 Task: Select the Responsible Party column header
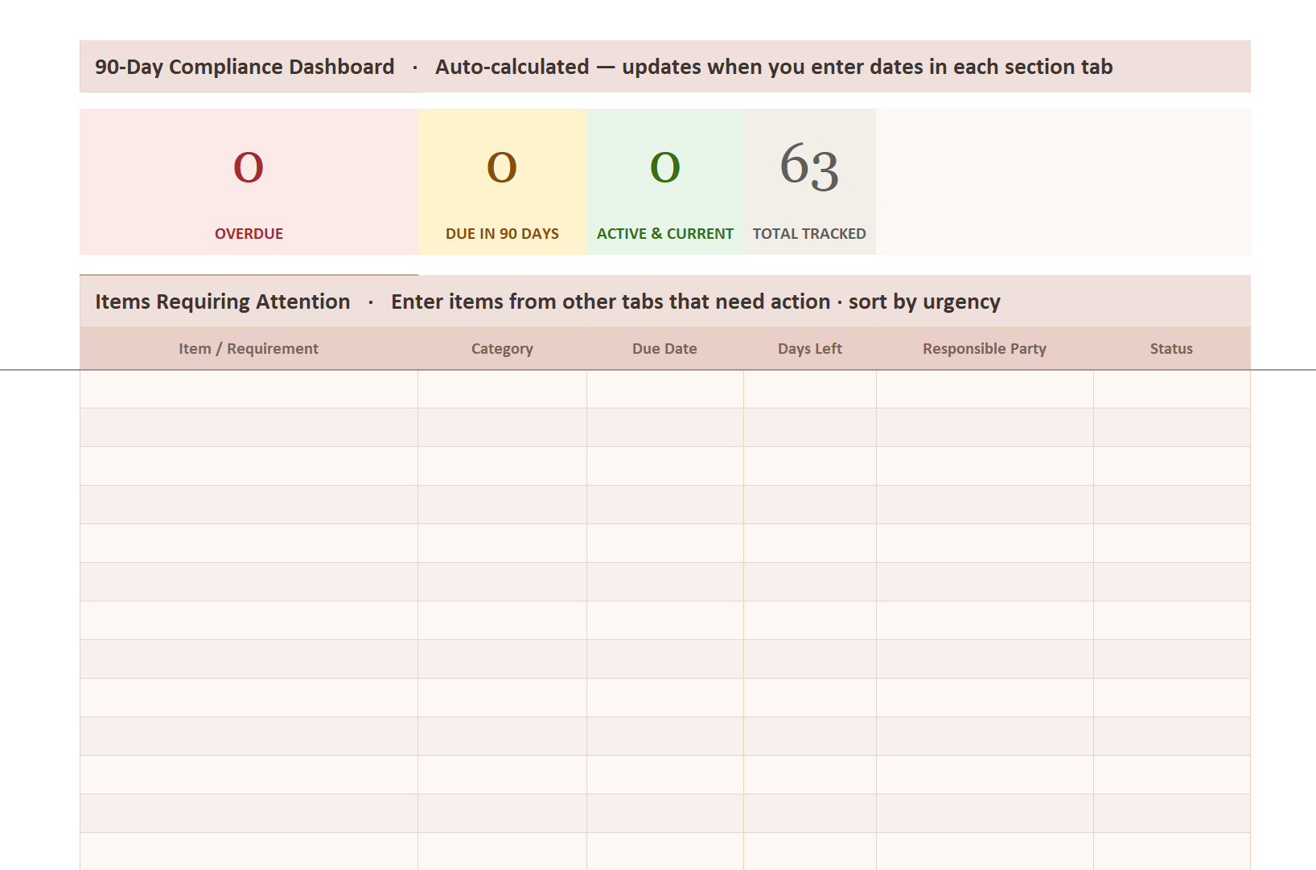[x=984, y=348]
